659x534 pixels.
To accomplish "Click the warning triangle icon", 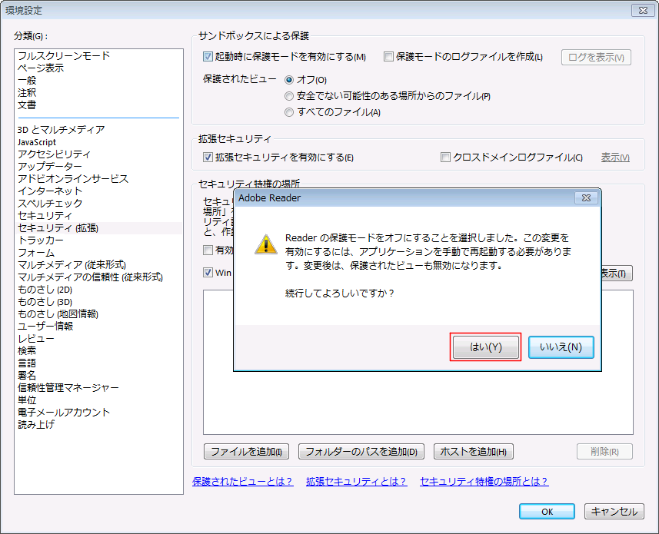I will [x=265, y=244].
